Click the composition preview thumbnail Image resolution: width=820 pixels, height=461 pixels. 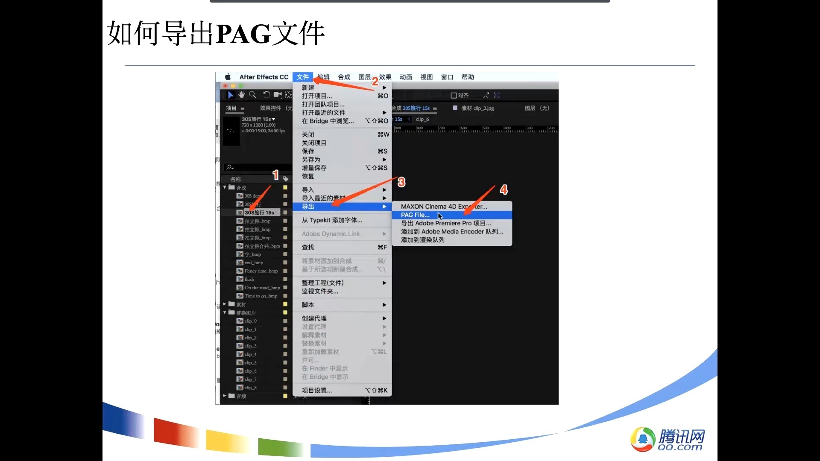pyautogui.click(x=231, y=130)
